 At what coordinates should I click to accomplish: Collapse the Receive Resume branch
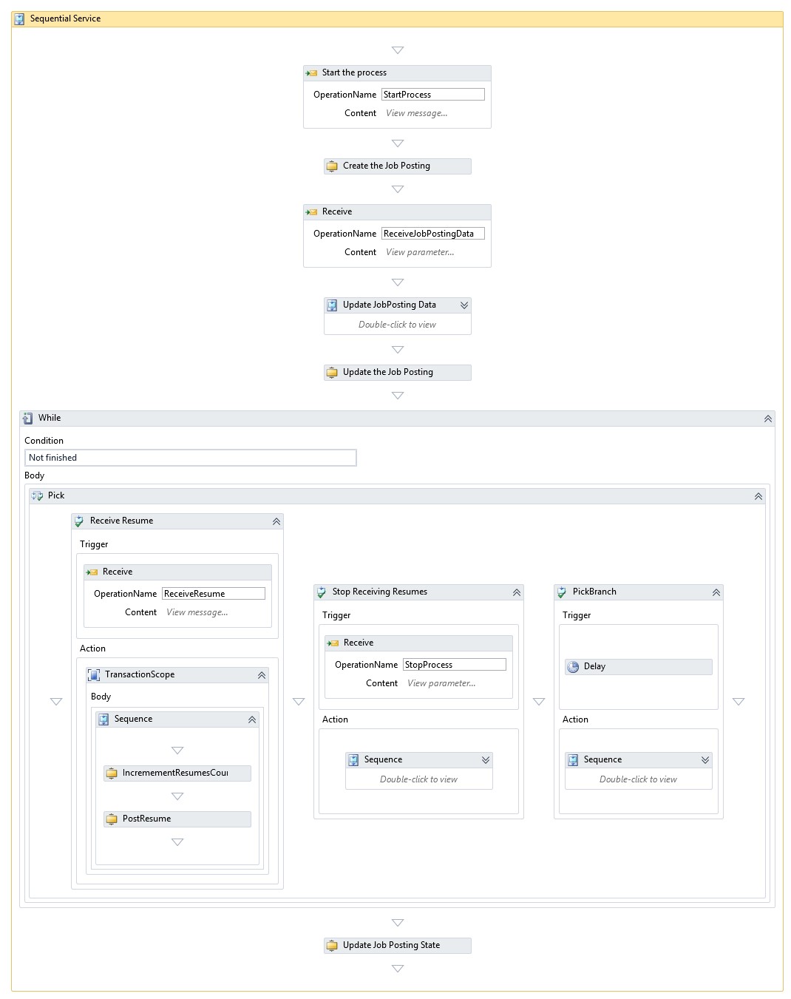click(276, 521)
